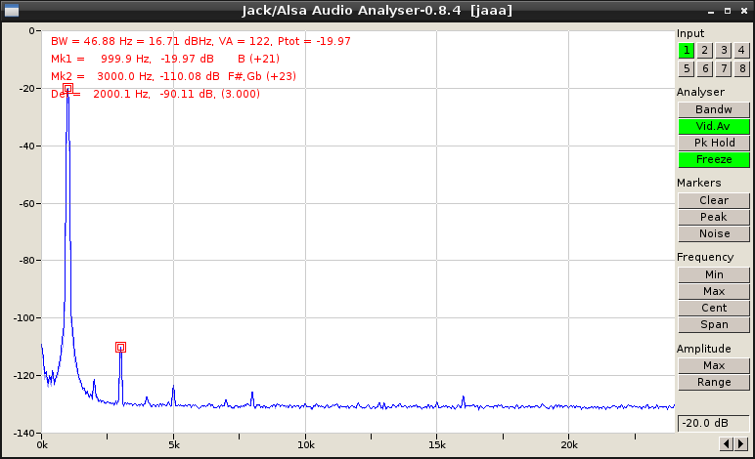Click marker 1 at 1 kHz peak
755x459 pixels.
click(67, 89)
